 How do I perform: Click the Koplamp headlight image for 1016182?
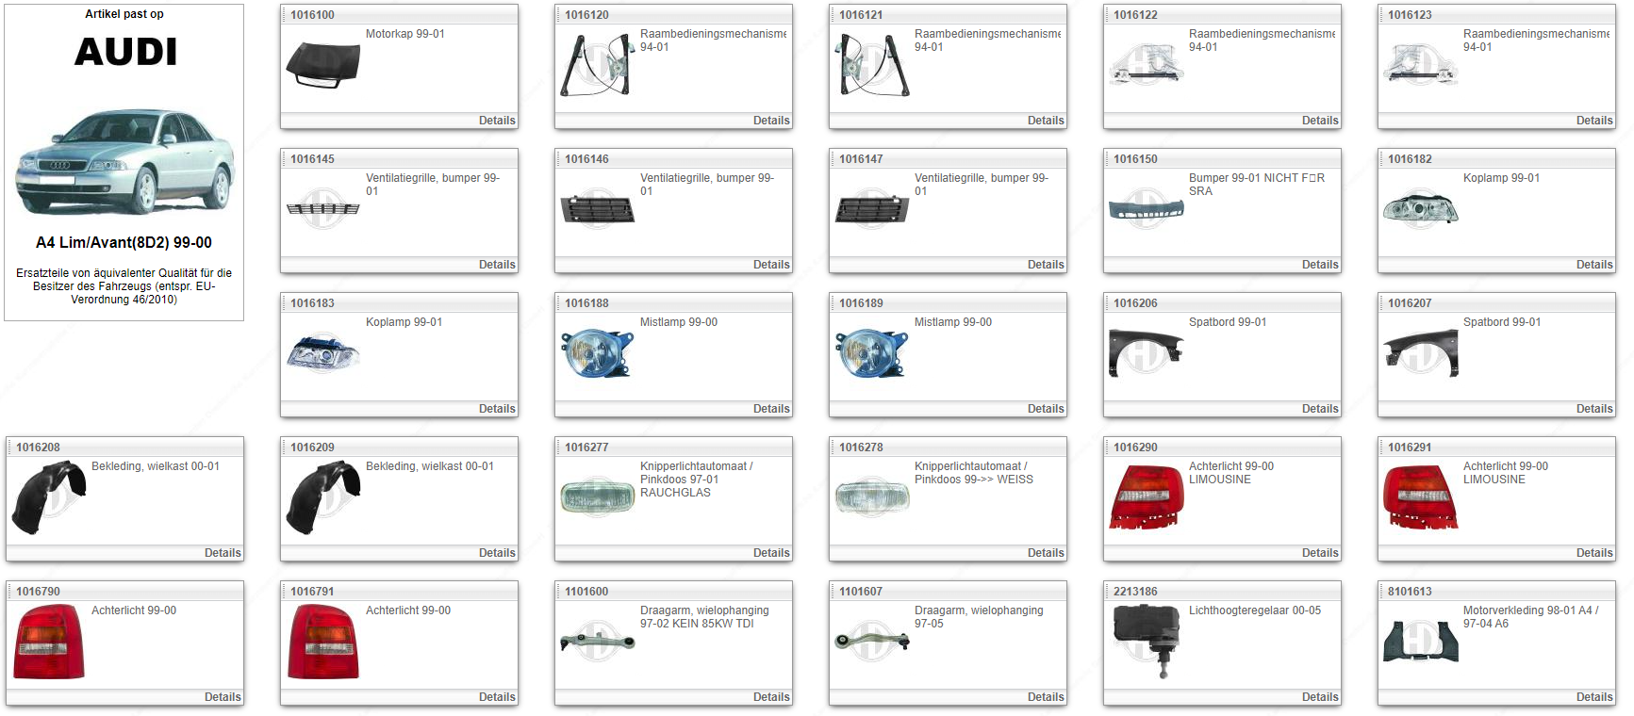1420,209
